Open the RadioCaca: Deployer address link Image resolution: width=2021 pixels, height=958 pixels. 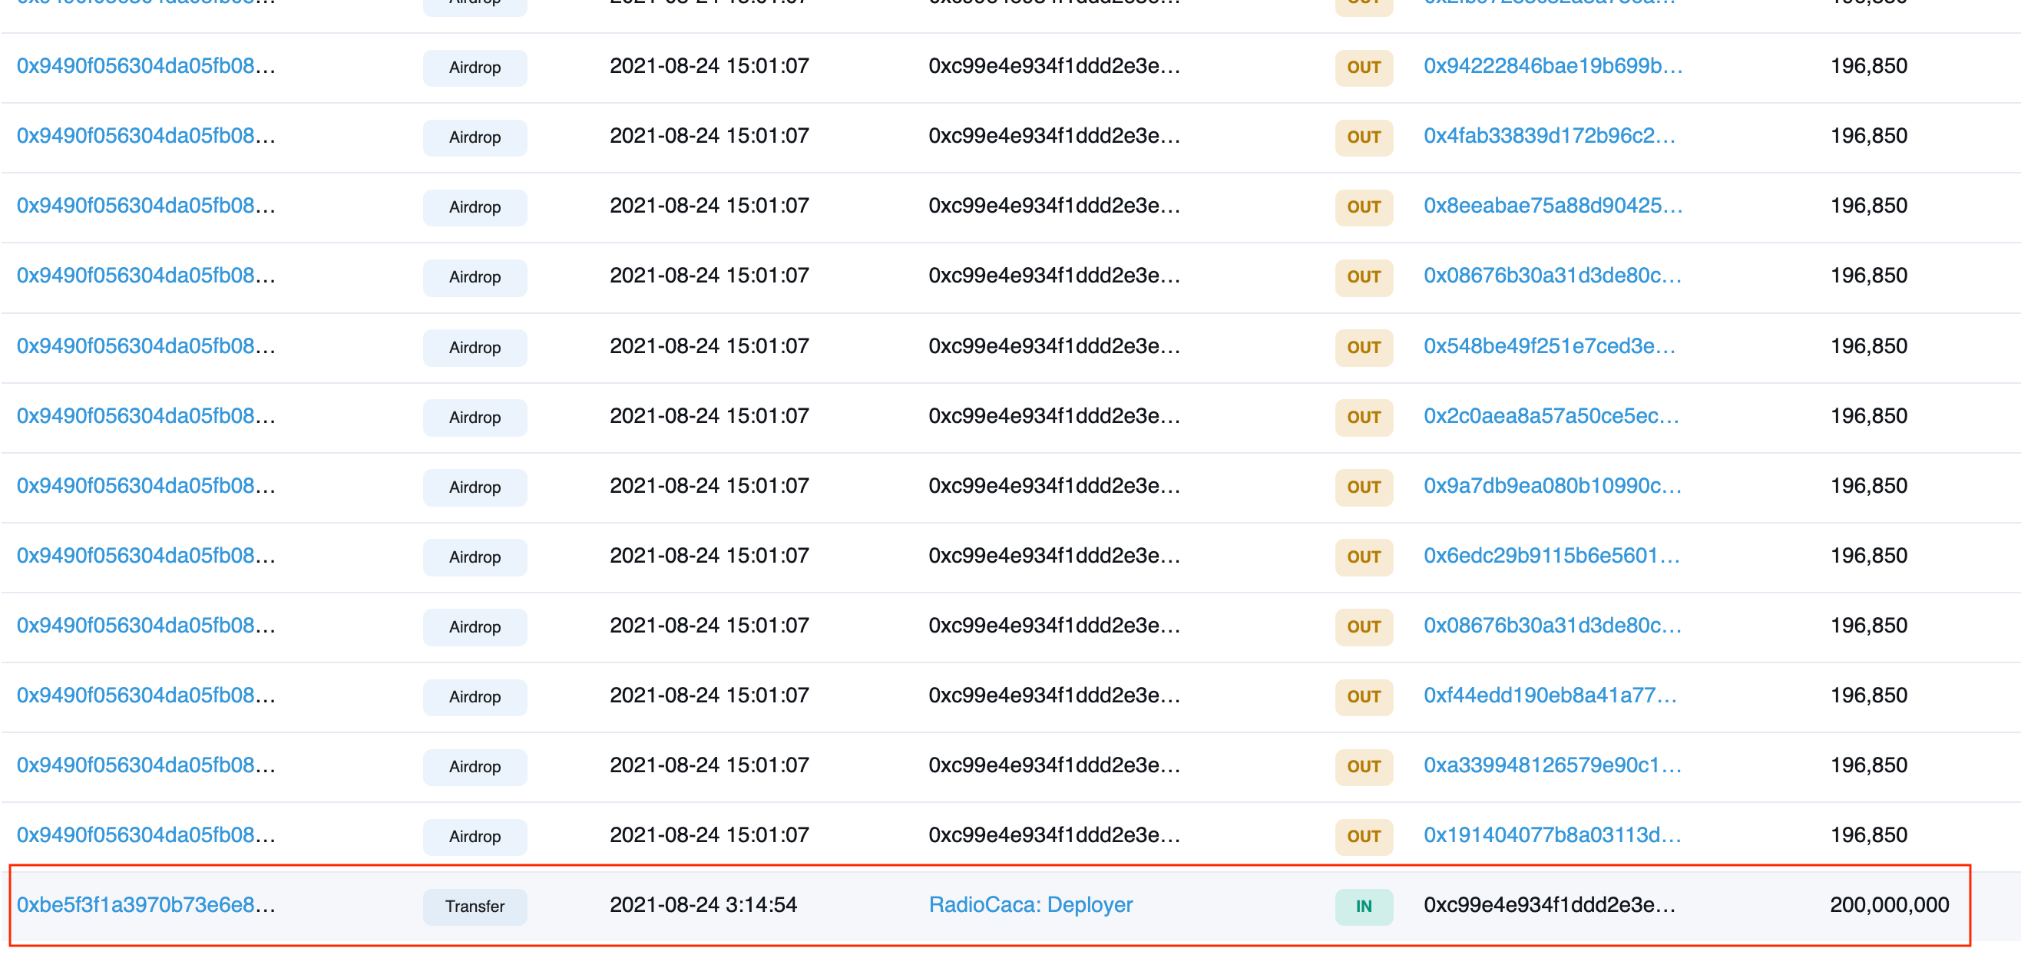click(x=1030, y=904)
